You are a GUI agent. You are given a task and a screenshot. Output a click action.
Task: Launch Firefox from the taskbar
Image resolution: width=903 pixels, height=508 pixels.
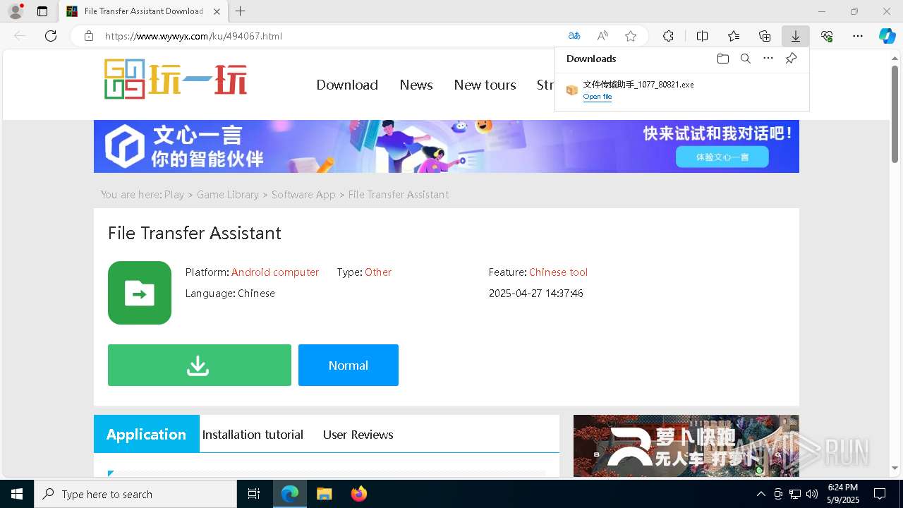point(359,494)
